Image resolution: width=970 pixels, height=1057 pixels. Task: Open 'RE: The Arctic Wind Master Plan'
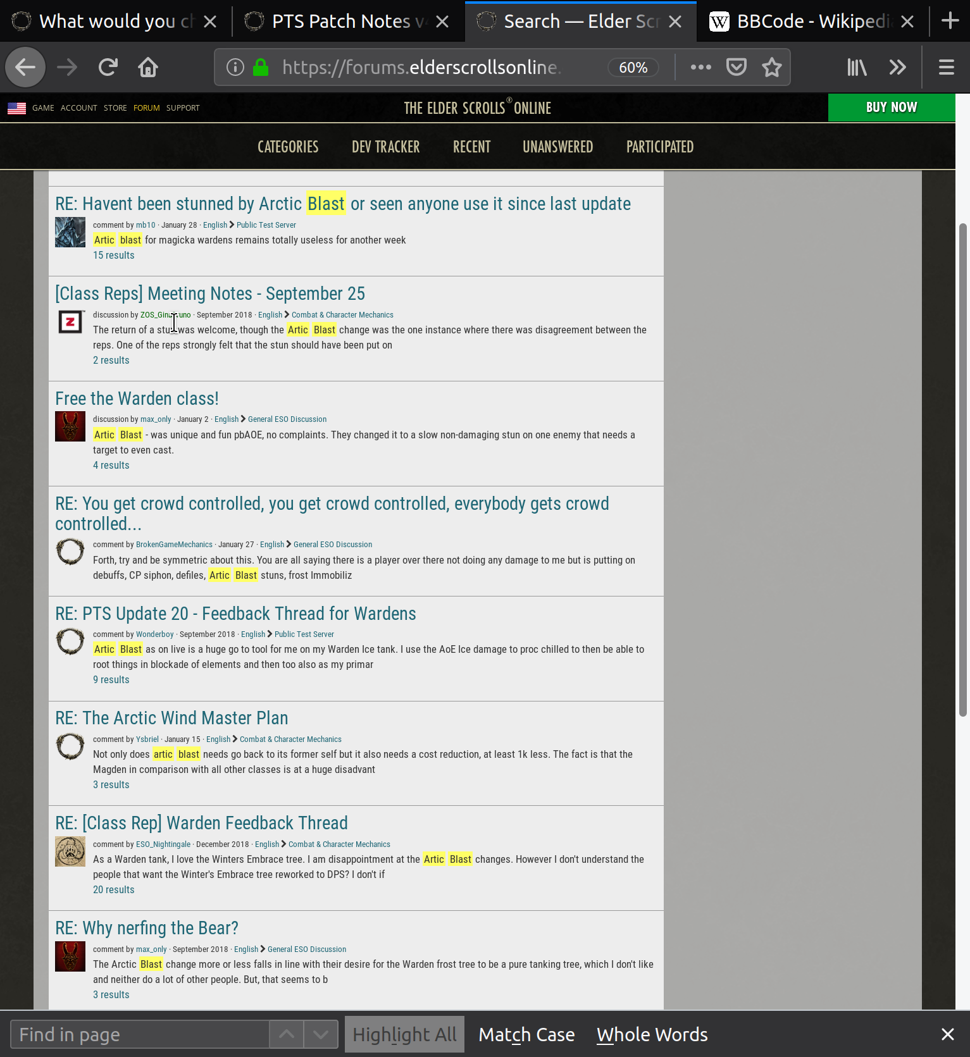(x=171, y=718)
